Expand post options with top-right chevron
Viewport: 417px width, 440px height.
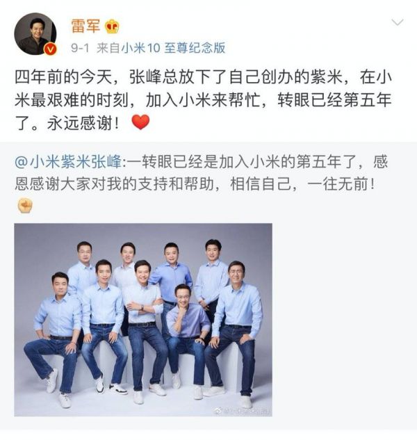pyautogui.click(x=398, y=22)
